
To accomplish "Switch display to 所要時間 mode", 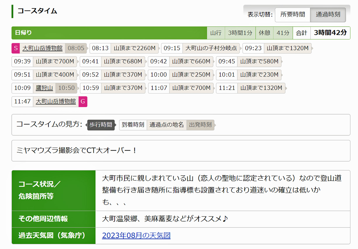I will pyautogui.click(x=293, y=15).
